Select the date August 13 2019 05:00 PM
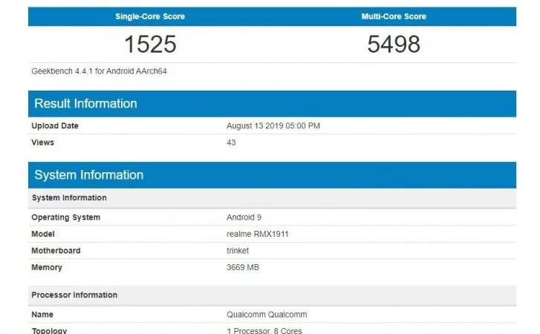Screen dimensions: 540x334 point(273,126)
